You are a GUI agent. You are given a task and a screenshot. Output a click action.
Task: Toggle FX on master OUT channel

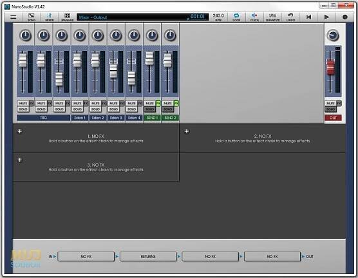tap(339, 104)
